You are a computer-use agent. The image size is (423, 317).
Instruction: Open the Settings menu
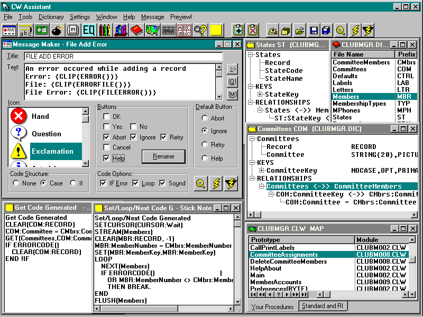click(x=80, y=17)
